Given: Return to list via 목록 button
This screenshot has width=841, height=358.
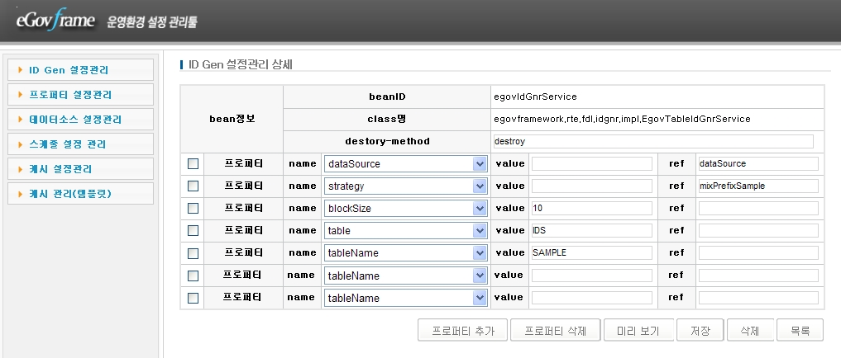Looking at the screenshot, I should point(800,331).
